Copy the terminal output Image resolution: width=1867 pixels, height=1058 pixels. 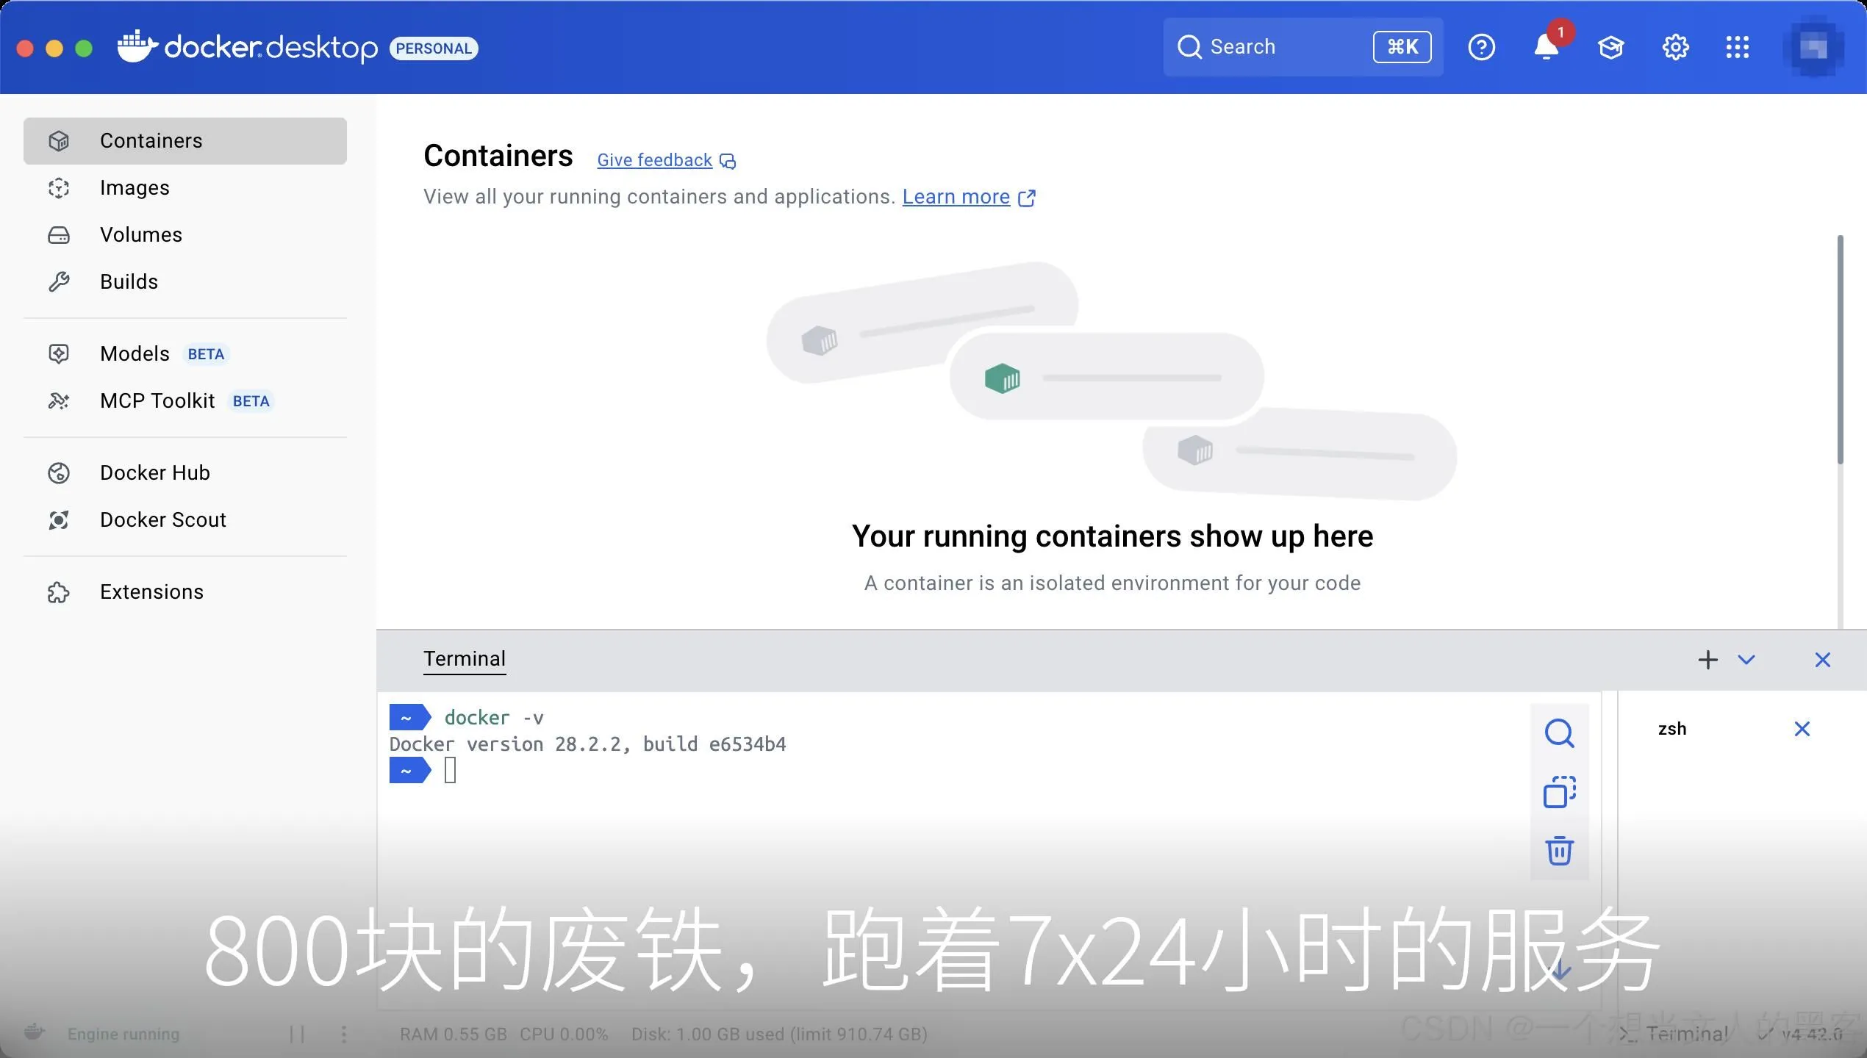[1559, 792]
